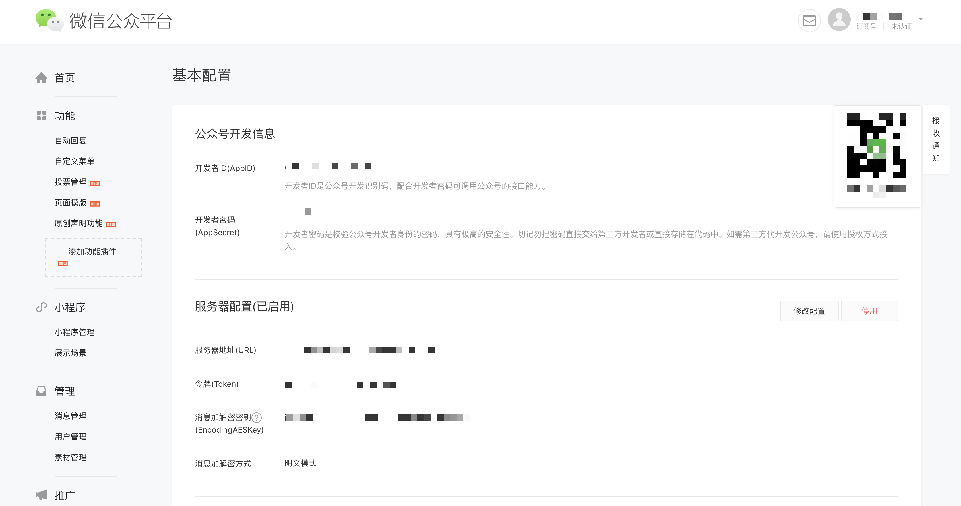Open 页面模版 menu item
This screenshot has width=961, height=506.
click(x=71, y=203)
